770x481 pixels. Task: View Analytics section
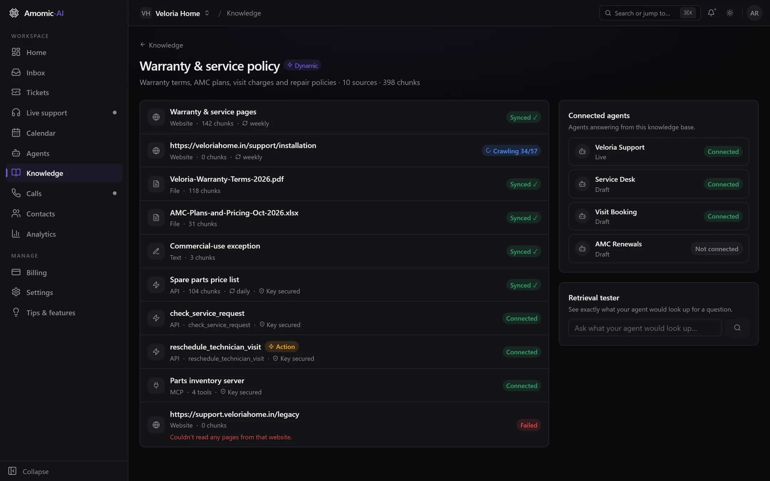tap(64, 234)
